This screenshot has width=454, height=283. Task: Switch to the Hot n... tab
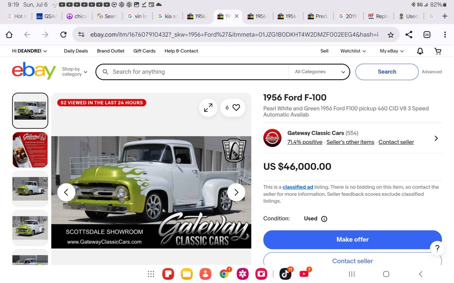pyautogui.click(x=17, y=16)
